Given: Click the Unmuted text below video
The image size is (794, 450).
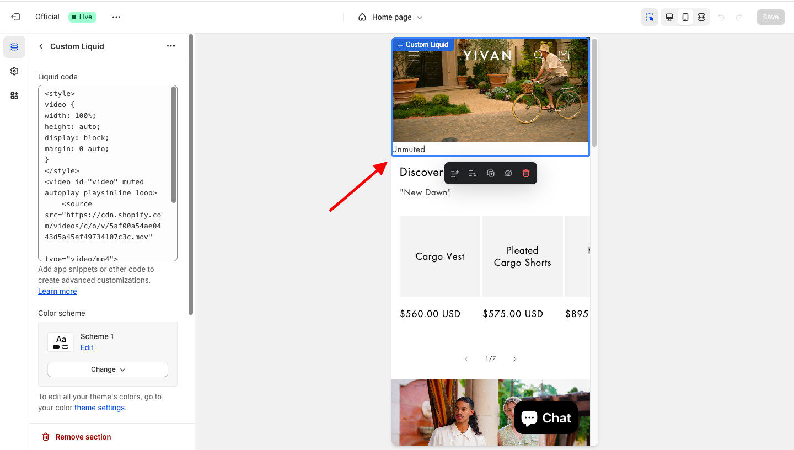Looking at the screenshot, I should [409, 149].
